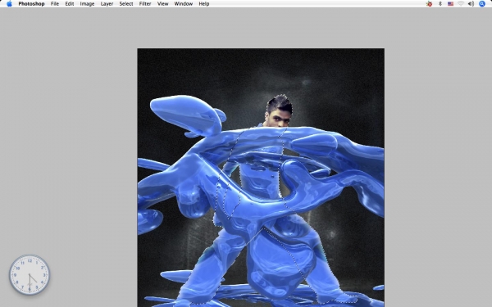Open the File menu
Image resolution: width=492 pixels, height=307 pixels.
tap(55, 4)
